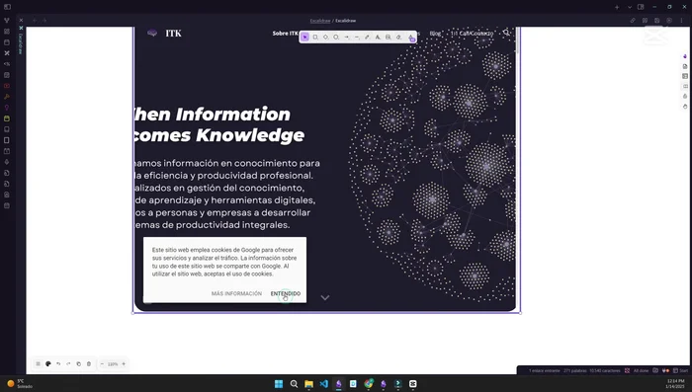The width and height of the screenshot is (692, 392).
Task: Click the branch graph icon atop left ribbon
Action: (7, 21)
